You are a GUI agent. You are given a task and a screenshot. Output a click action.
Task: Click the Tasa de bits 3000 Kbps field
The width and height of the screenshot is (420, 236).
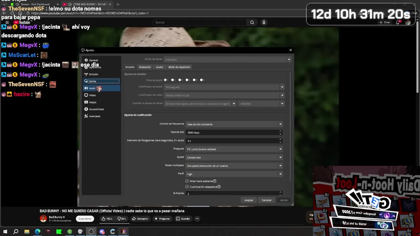(x=234, y=132)
